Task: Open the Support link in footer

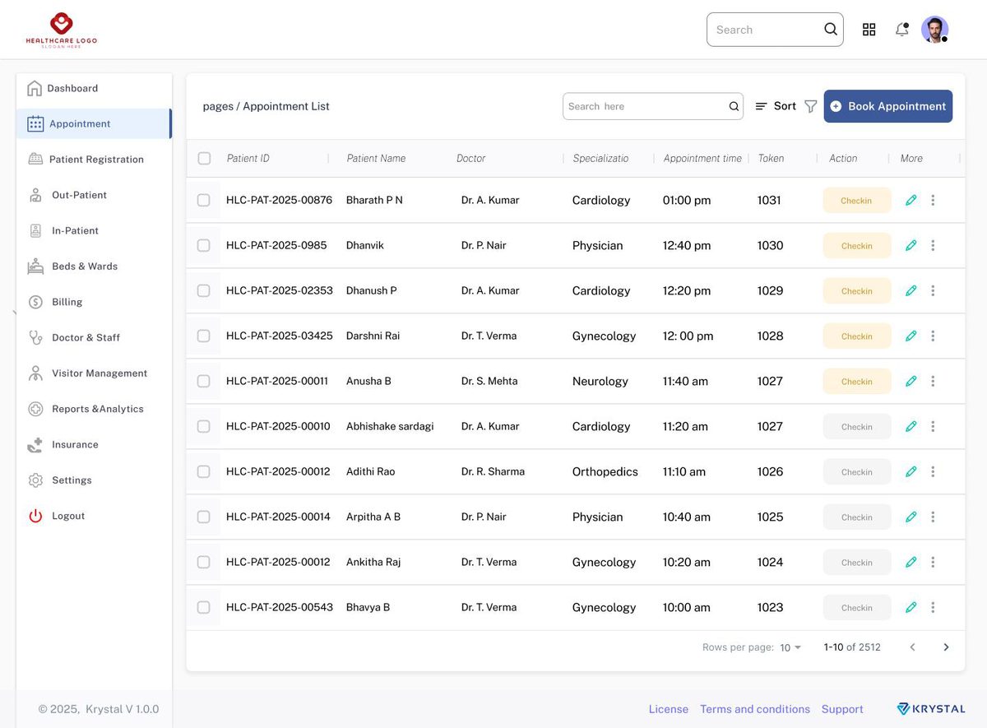Action: [x=842, y=709]
